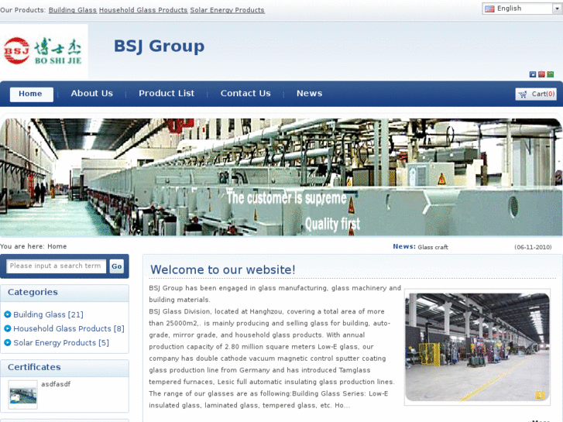563x422 pixels.
Task: Click the shopping cart icon
Action: coord(523,94)
